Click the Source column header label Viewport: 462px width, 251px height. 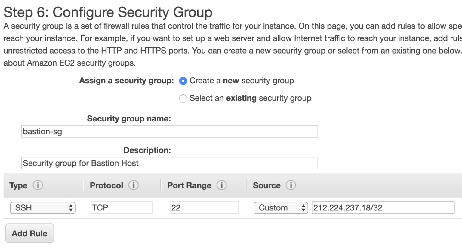tap(266, 185)
